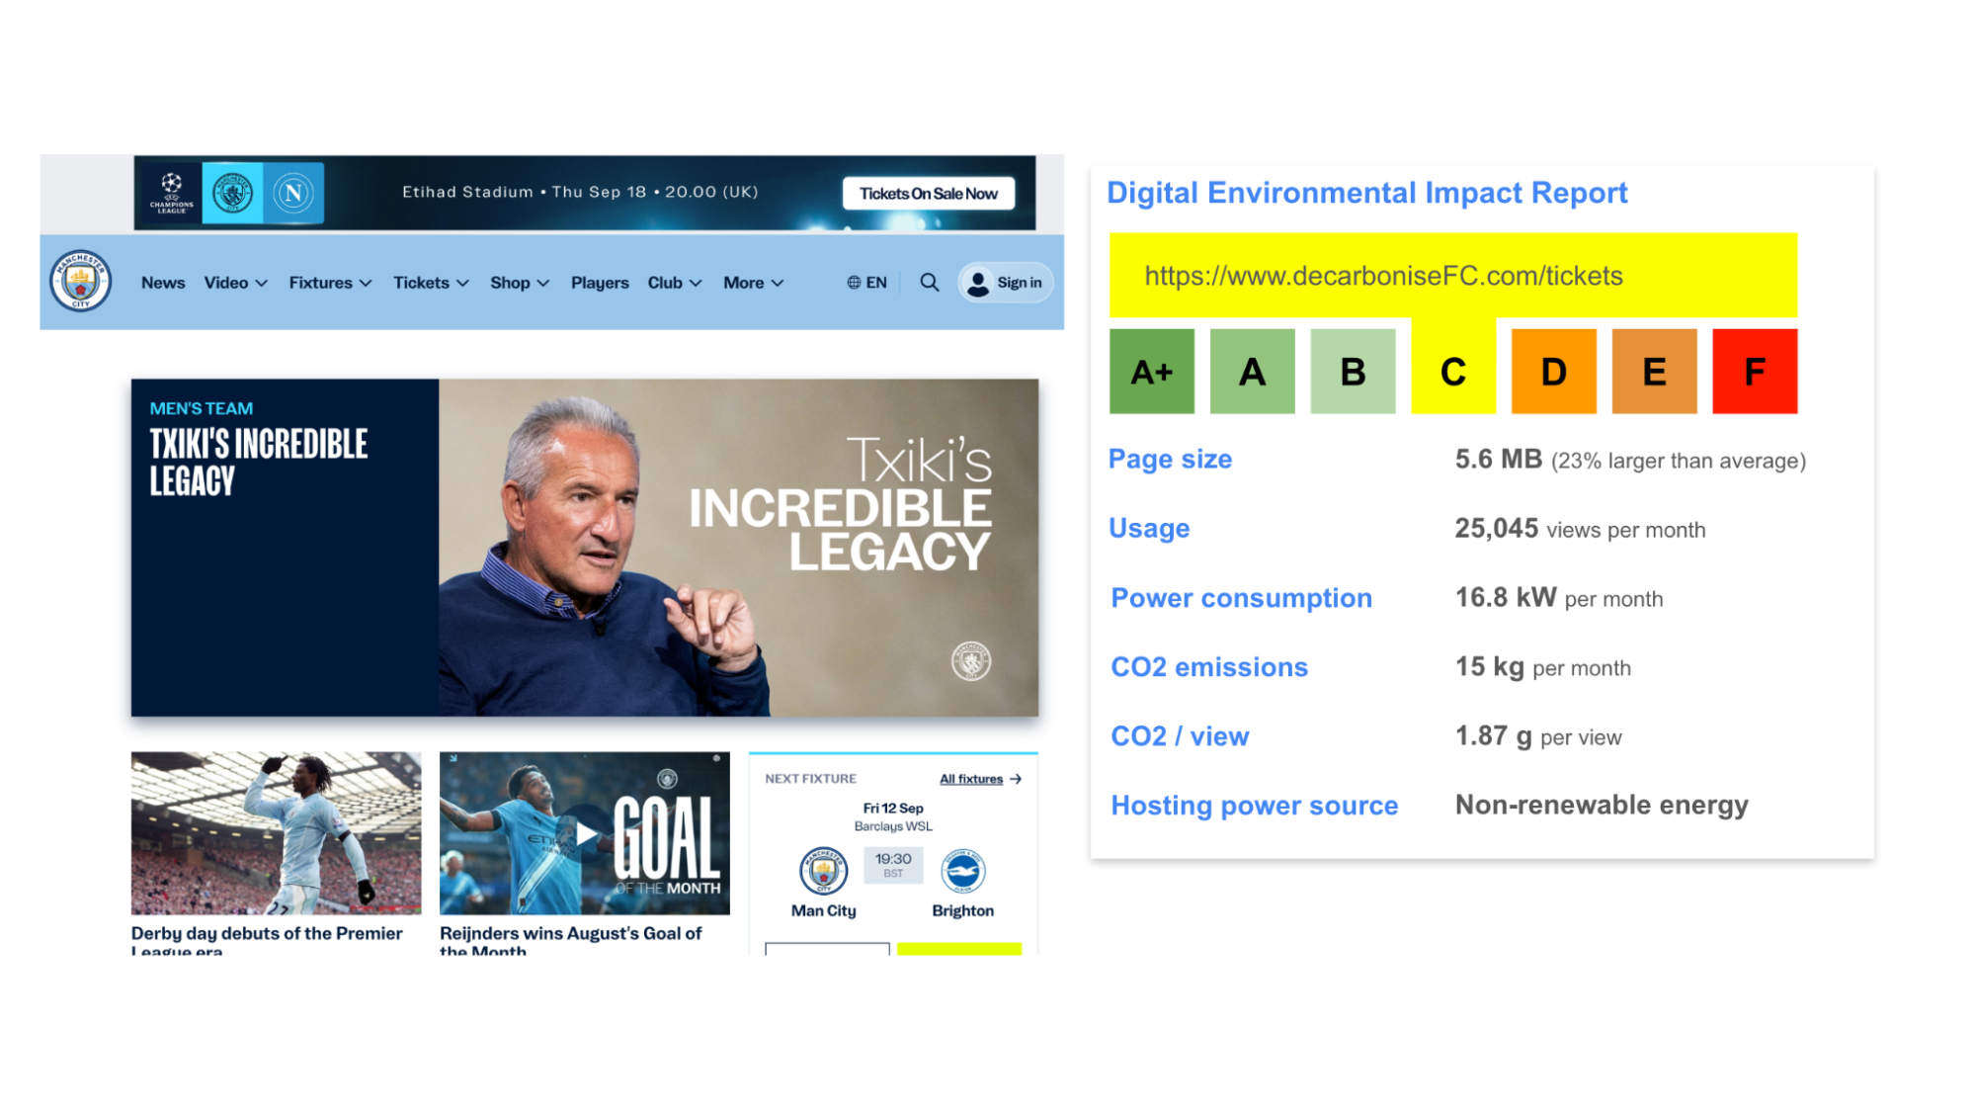Click the Txiki's Incredible Legacy headline text

click(258, 463)
